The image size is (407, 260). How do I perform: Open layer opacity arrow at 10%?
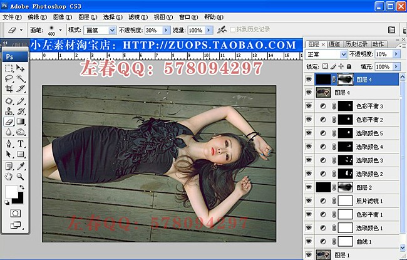coord(396,54)
